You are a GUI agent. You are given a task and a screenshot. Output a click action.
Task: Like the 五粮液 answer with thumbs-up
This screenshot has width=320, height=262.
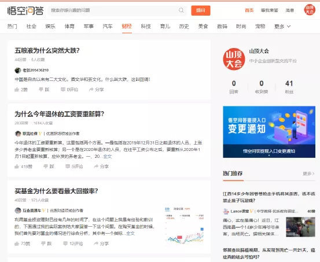click(21, 90)
